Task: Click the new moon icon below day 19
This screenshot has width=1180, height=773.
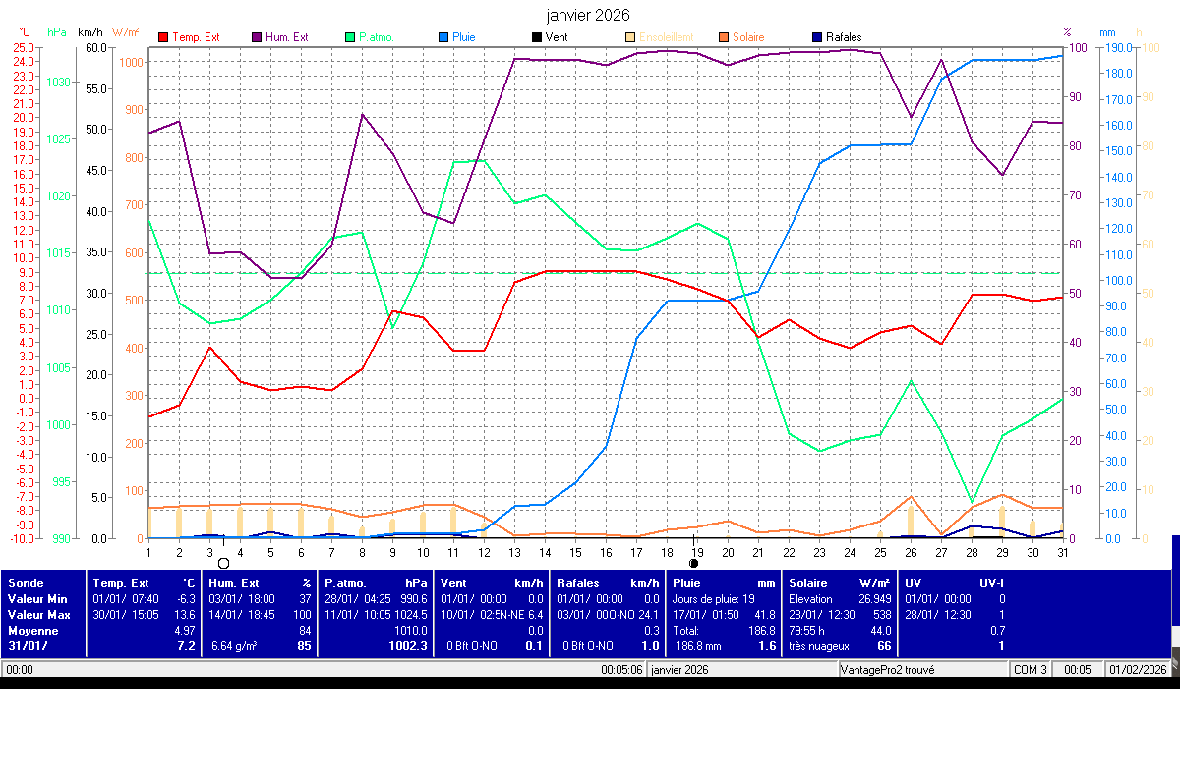Action: pyautogui.click(x=694, y=563)
